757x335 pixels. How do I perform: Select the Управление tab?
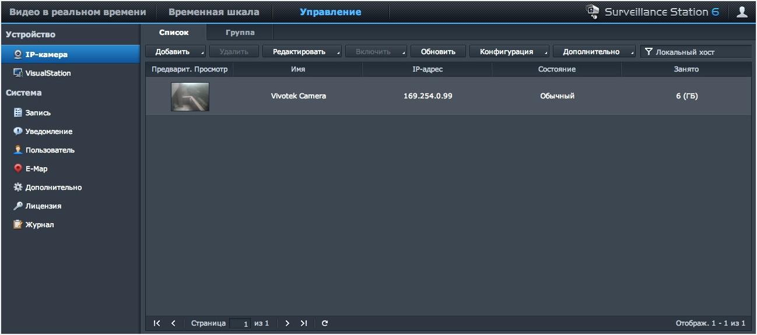click(x=331, y=12)
